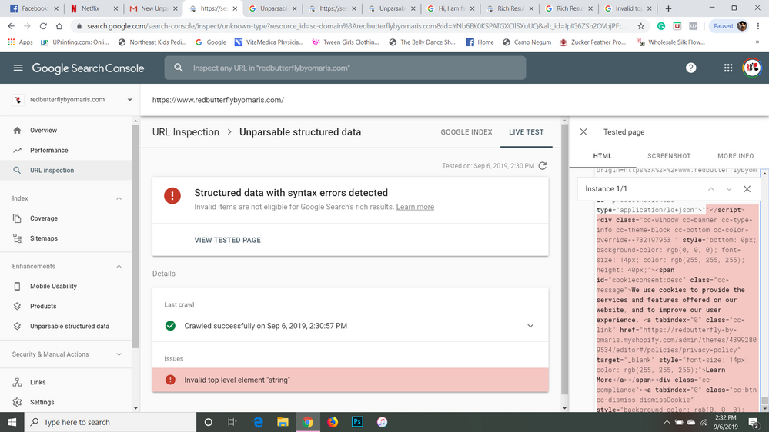Open the Google apps grid

pos(728,68)
